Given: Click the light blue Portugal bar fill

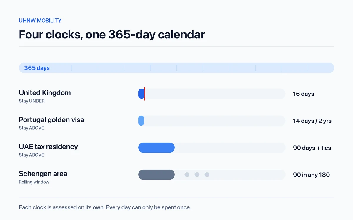Looking at the screenshot, I should pos(141,121).
